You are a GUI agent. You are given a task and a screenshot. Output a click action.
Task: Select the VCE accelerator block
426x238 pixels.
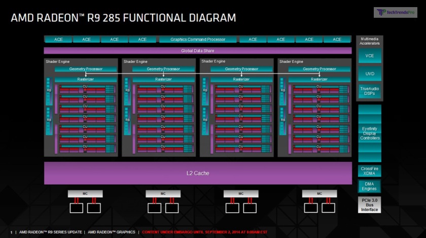pyautogui.click(x=370, y=56)
